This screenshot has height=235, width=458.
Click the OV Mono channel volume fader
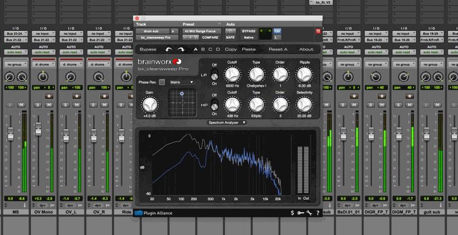38,130
